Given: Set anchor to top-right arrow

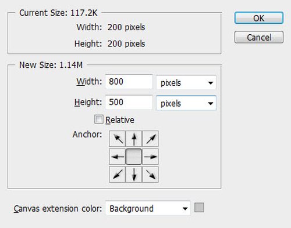Looking at the screenshot, I should point(151,139).
